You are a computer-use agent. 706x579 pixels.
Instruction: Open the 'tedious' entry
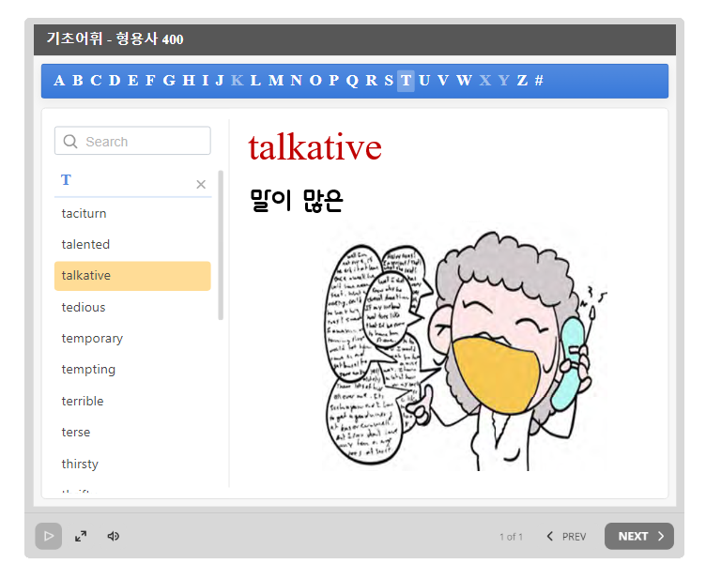(84, 307)
